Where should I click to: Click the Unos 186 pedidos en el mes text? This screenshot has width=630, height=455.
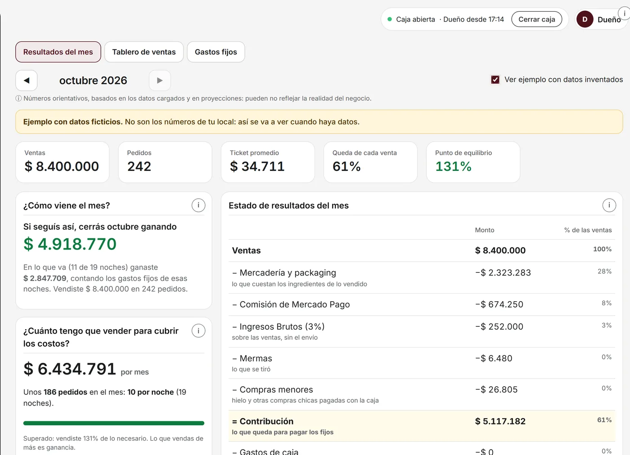105,397
